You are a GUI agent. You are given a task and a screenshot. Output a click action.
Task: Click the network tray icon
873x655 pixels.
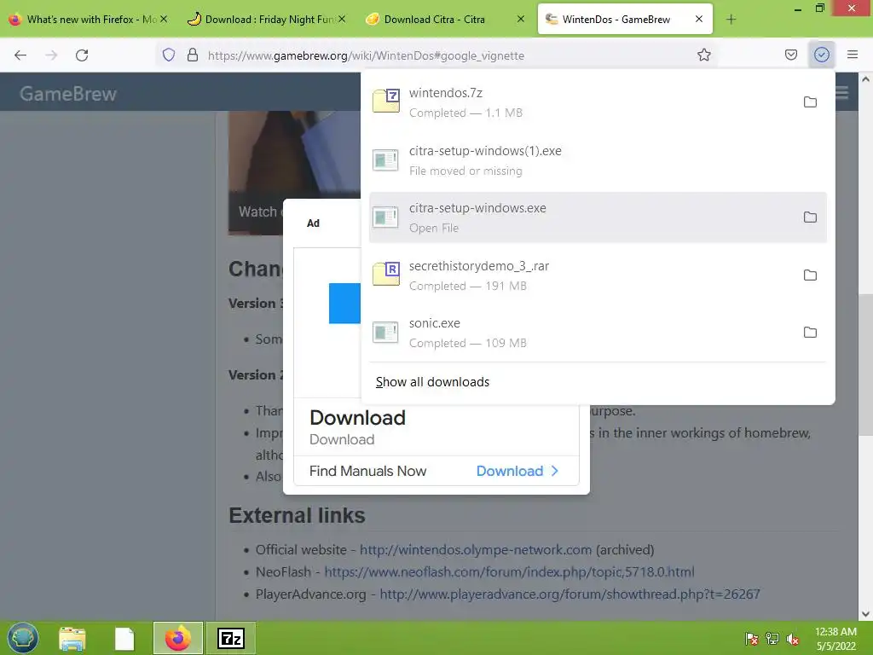click(772, 639)
